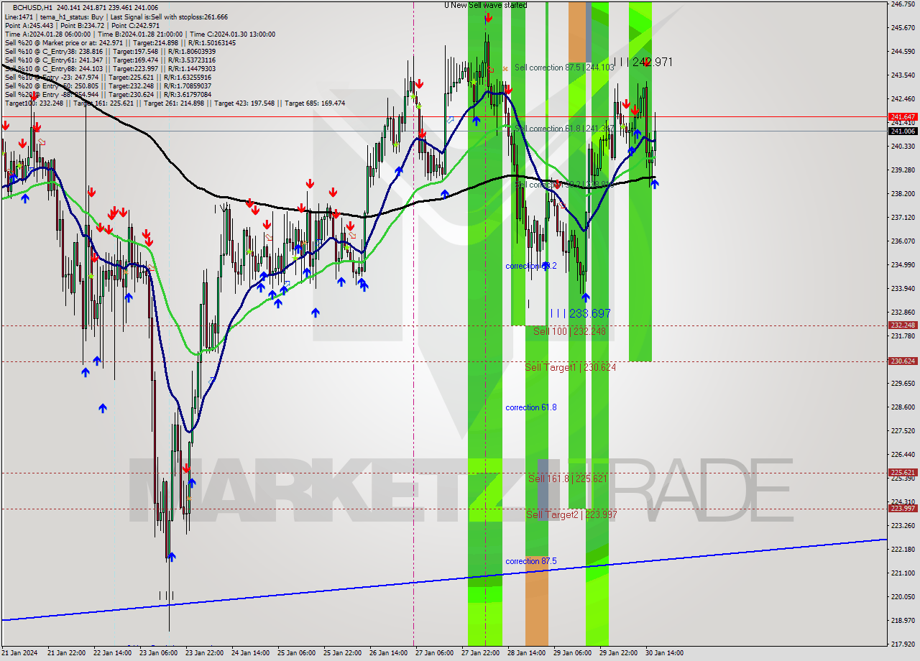Click the '29 Jan 06:00' time axis label
This screenshot has width=920, height=661.
[x=572, y=653]
